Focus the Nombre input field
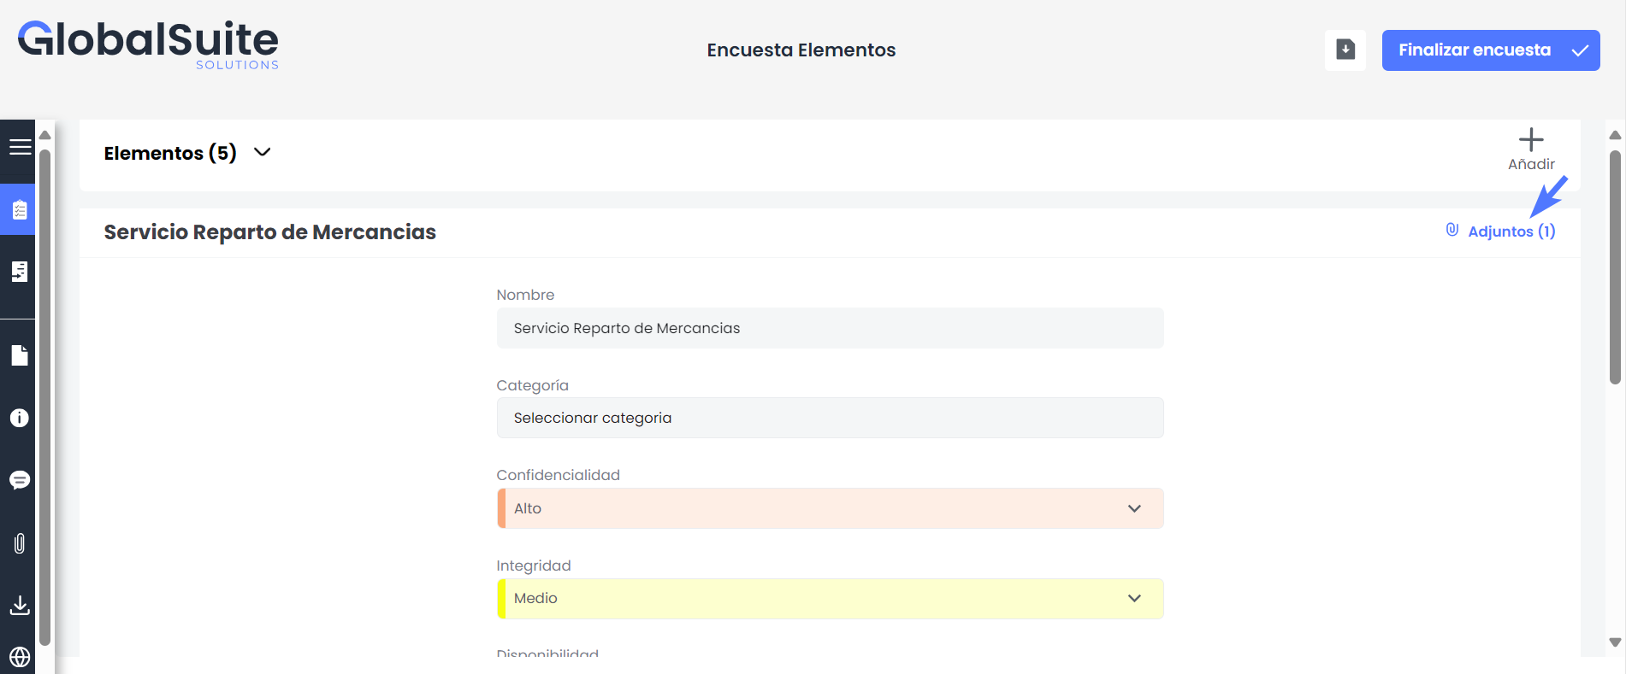 coord(830,328)
